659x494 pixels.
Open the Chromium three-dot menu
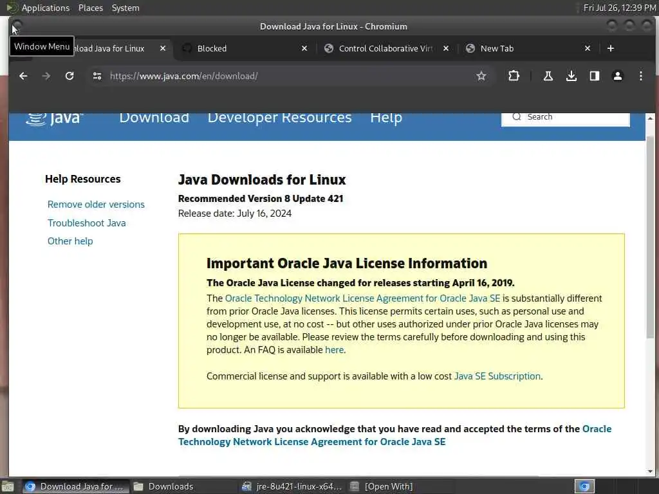[x=640, y=76]
